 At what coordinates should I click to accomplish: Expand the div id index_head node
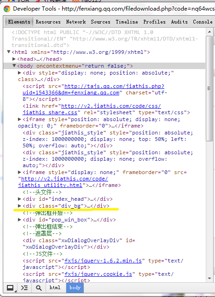pyautogui.click(x=19, y=199)
